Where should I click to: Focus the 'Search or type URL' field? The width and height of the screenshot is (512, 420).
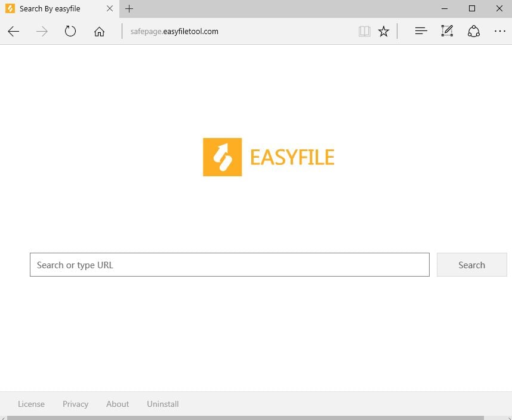pyautogui.click(x=230, y=265)
